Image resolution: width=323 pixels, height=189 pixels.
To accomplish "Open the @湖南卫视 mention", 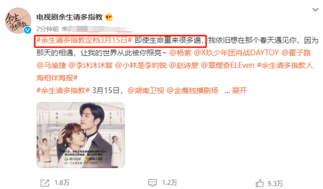I will pos(146,90).
